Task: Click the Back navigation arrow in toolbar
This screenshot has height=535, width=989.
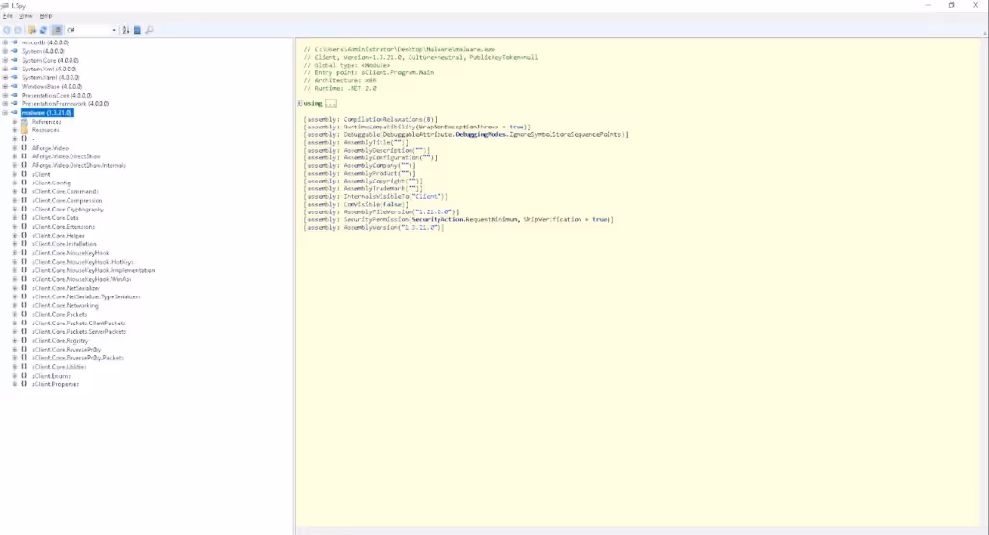Action: click(7, 30)
